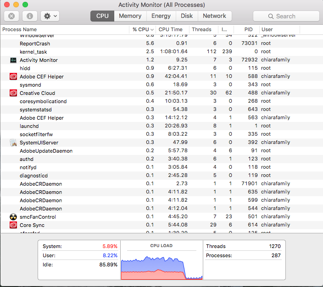Image resolution: width=323 pixels, height=287 pixels.
Task: Click the search magnifier icon
Action: [x=271, y=16]
